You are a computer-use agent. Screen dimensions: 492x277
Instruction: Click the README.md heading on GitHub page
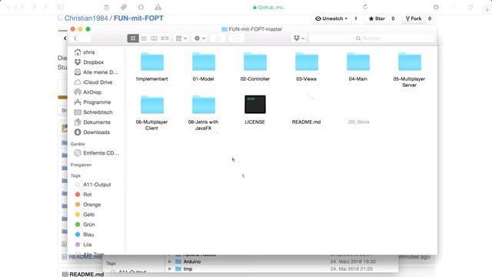pyautogui.click(x=86, y=274)
